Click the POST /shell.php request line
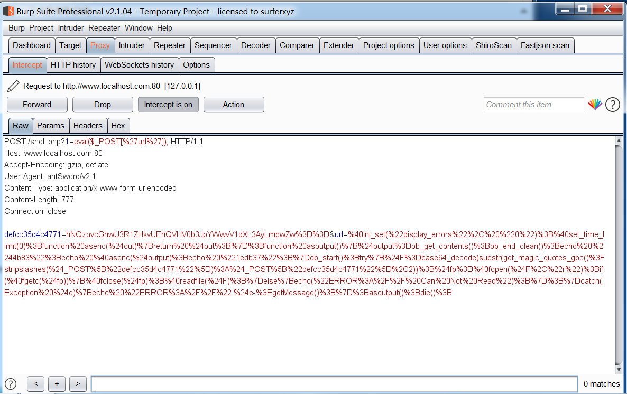The image size is (627, 394). 104,142
